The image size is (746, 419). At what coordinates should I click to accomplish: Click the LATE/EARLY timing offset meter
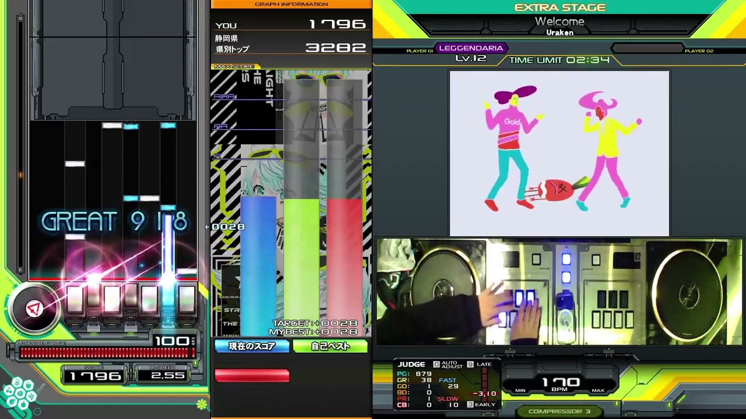(484, 385)
